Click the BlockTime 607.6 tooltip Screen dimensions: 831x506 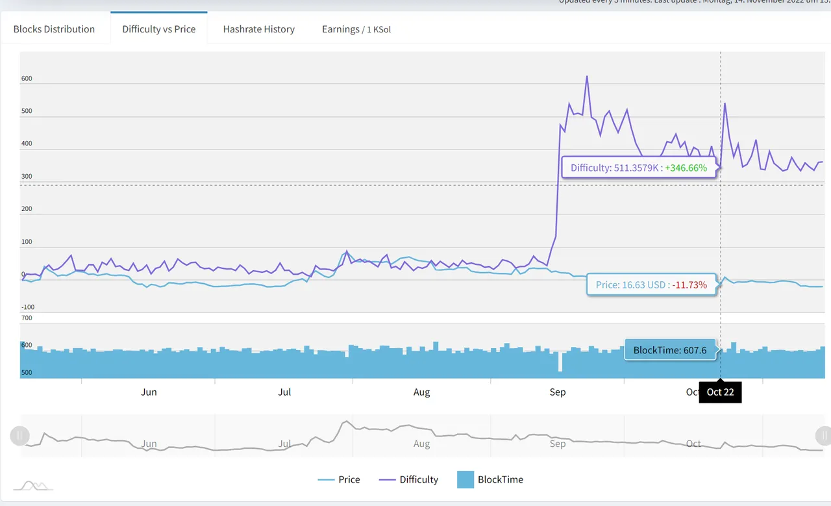click(670, 349)
